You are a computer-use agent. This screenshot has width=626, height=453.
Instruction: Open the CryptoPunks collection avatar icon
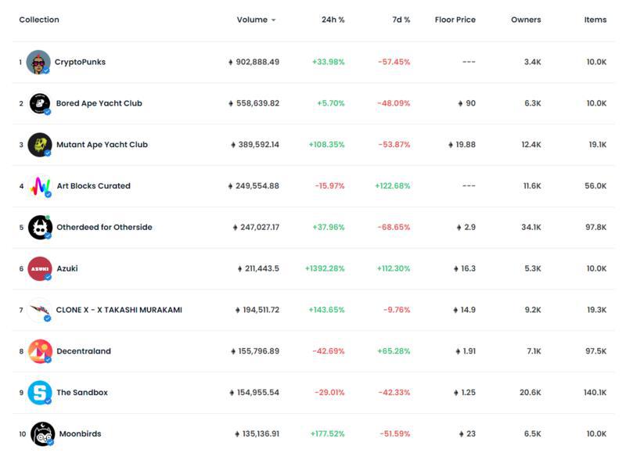(38, 63)
